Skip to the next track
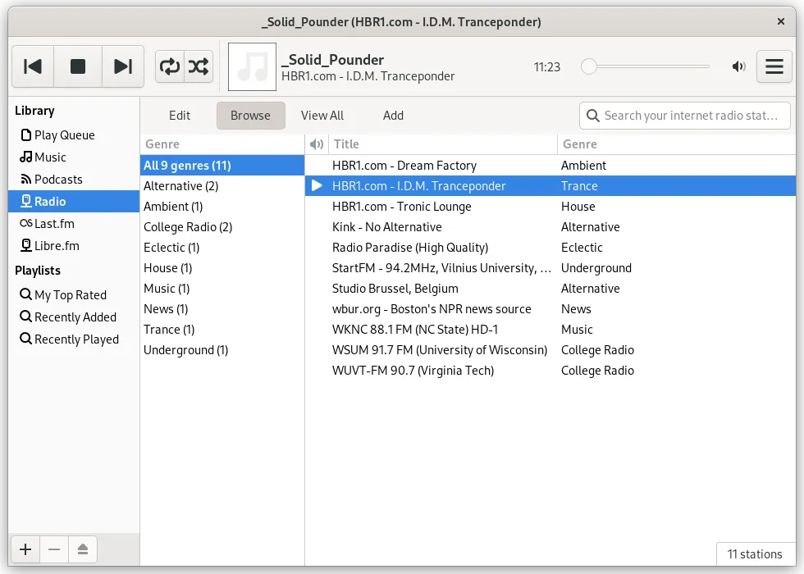The width and height of the screenshot is (804, 574). [122, 67]
